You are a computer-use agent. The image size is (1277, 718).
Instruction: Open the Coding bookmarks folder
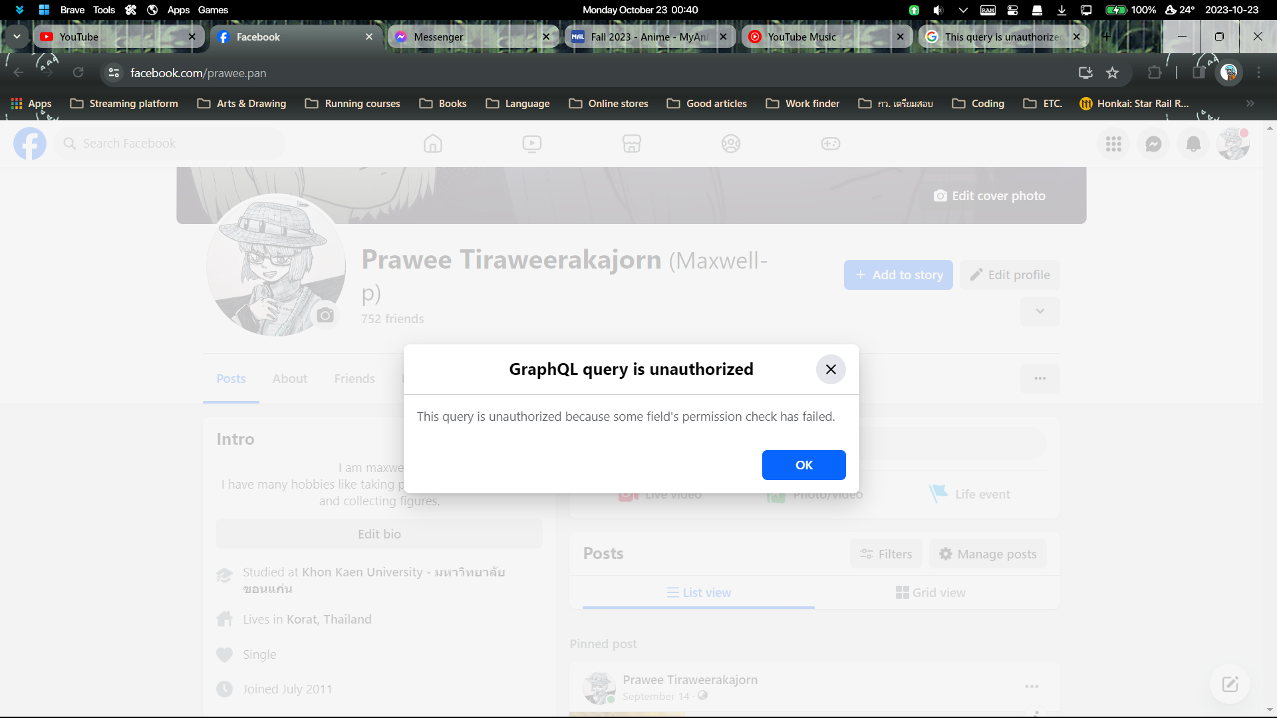pyautogui.click(x=978, y=104)
